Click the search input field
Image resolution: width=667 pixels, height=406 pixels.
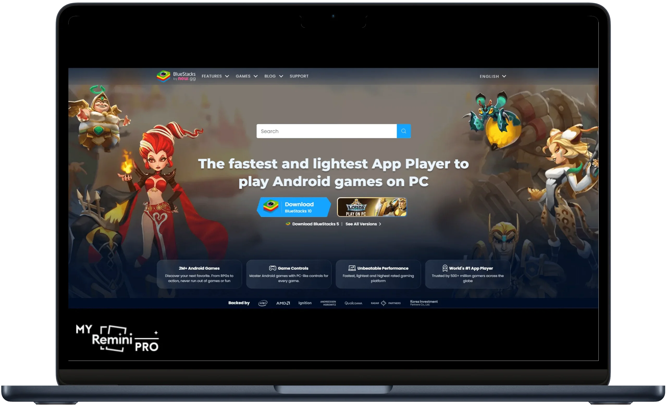point(326,131)
